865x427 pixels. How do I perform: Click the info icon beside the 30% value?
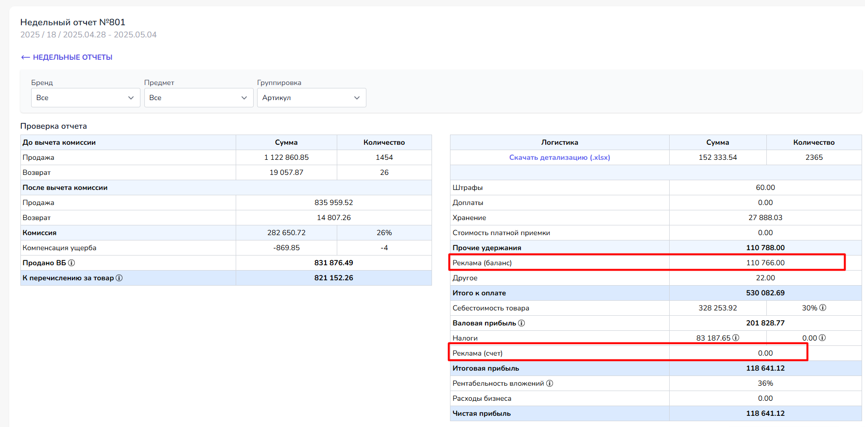823,307
